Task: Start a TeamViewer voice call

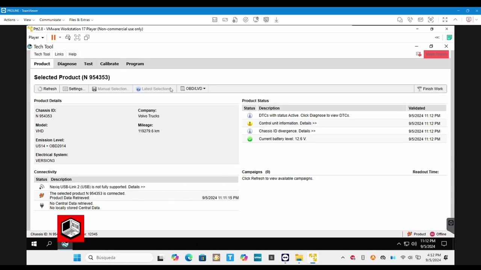Action: (x=410, y=19)
